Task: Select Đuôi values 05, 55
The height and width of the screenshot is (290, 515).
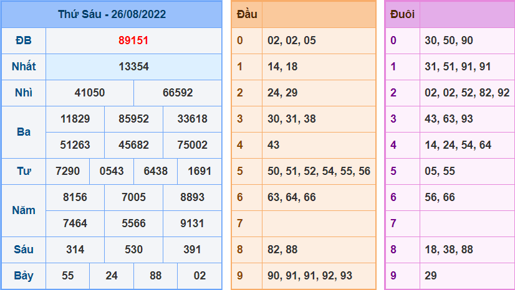Action: (440, 171)
